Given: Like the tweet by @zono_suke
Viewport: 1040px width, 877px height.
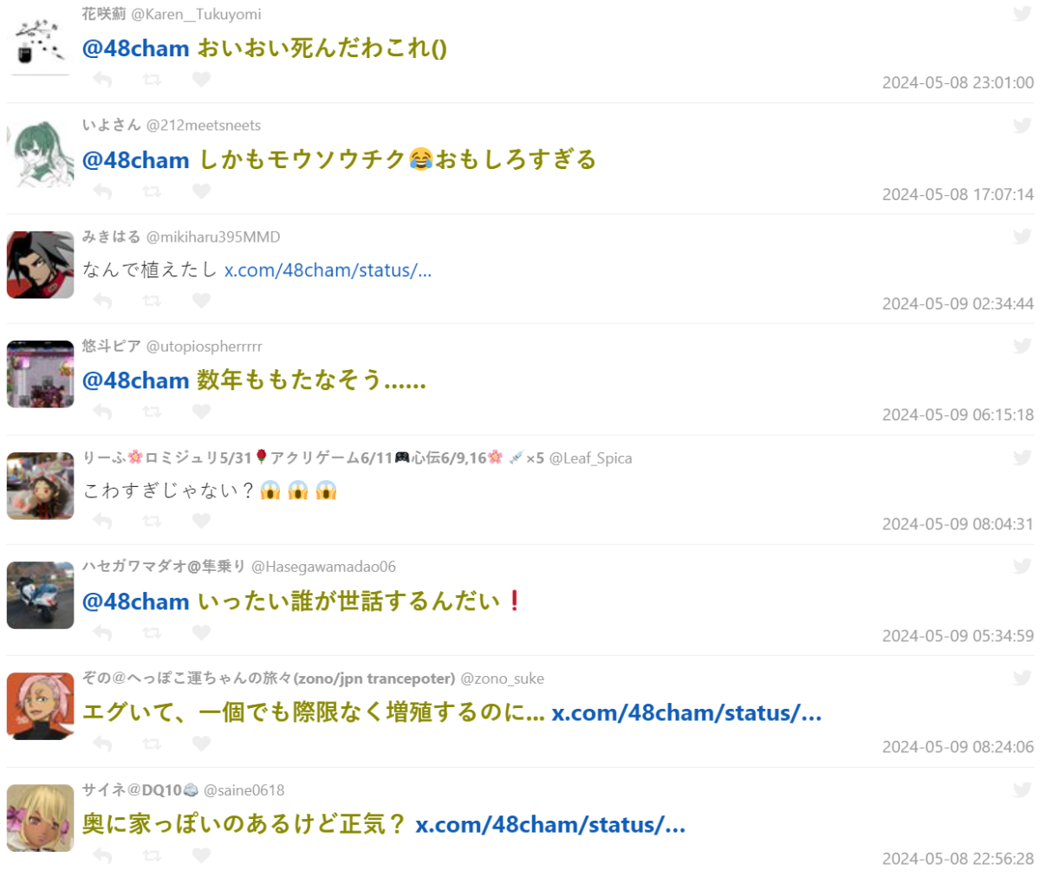Looking at the screenshot, I should click(201, 744).
